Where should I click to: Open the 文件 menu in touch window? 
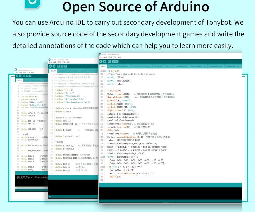coord(101,58)
